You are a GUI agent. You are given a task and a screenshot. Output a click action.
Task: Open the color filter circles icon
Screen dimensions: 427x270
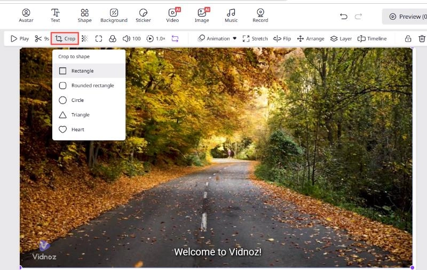pos(113,38)
